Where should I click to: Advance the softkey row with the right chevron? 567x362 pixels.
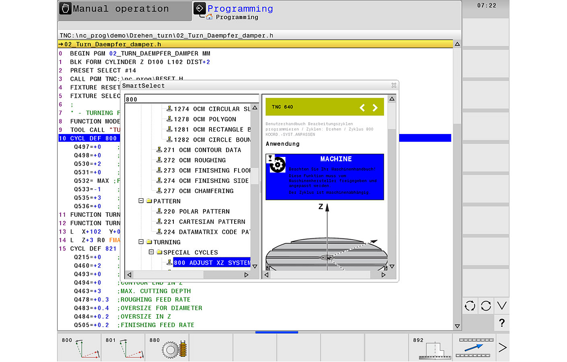coord(503,347)
